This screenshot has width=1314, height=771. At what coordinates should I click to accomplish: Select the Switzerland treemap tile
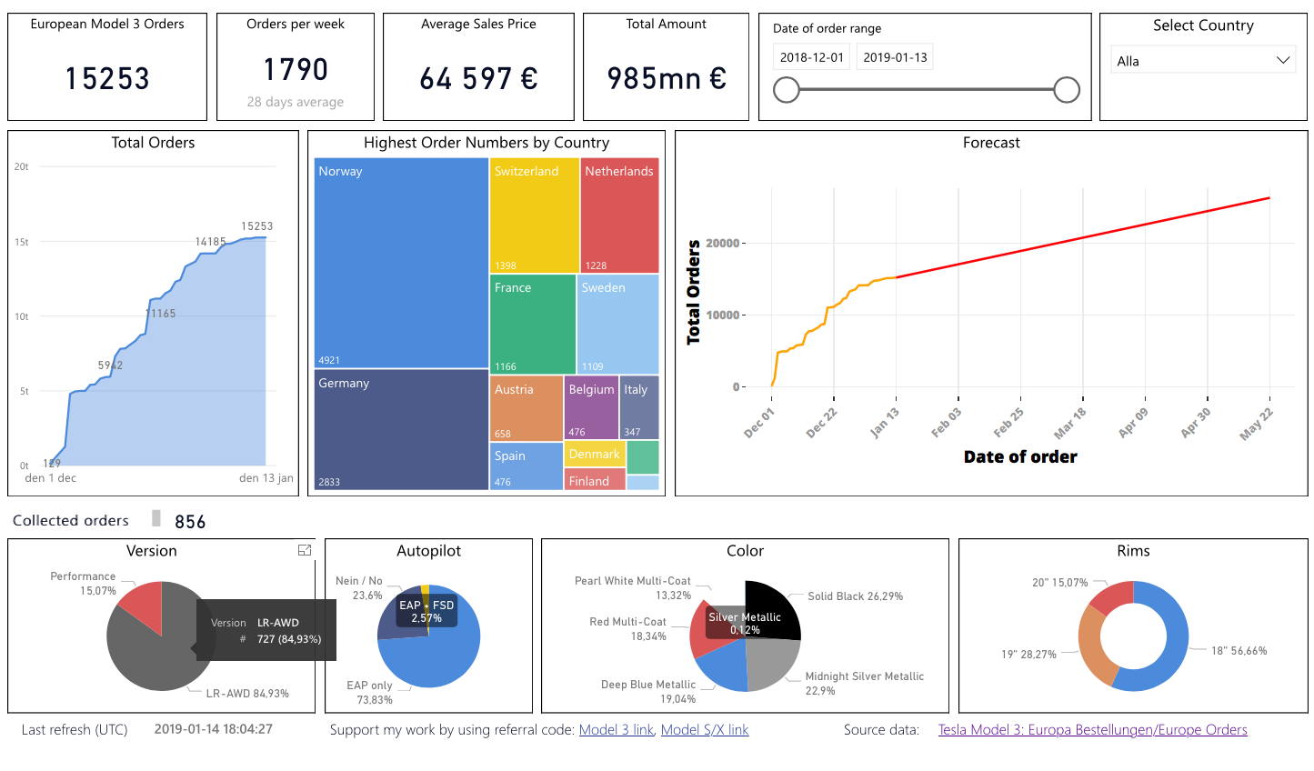(535, 215)
